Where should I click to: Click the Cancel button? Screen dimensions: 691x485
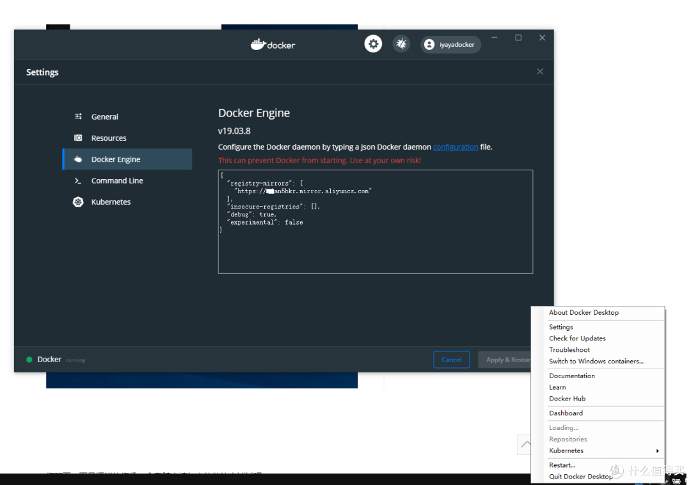[x=451, y=360]
